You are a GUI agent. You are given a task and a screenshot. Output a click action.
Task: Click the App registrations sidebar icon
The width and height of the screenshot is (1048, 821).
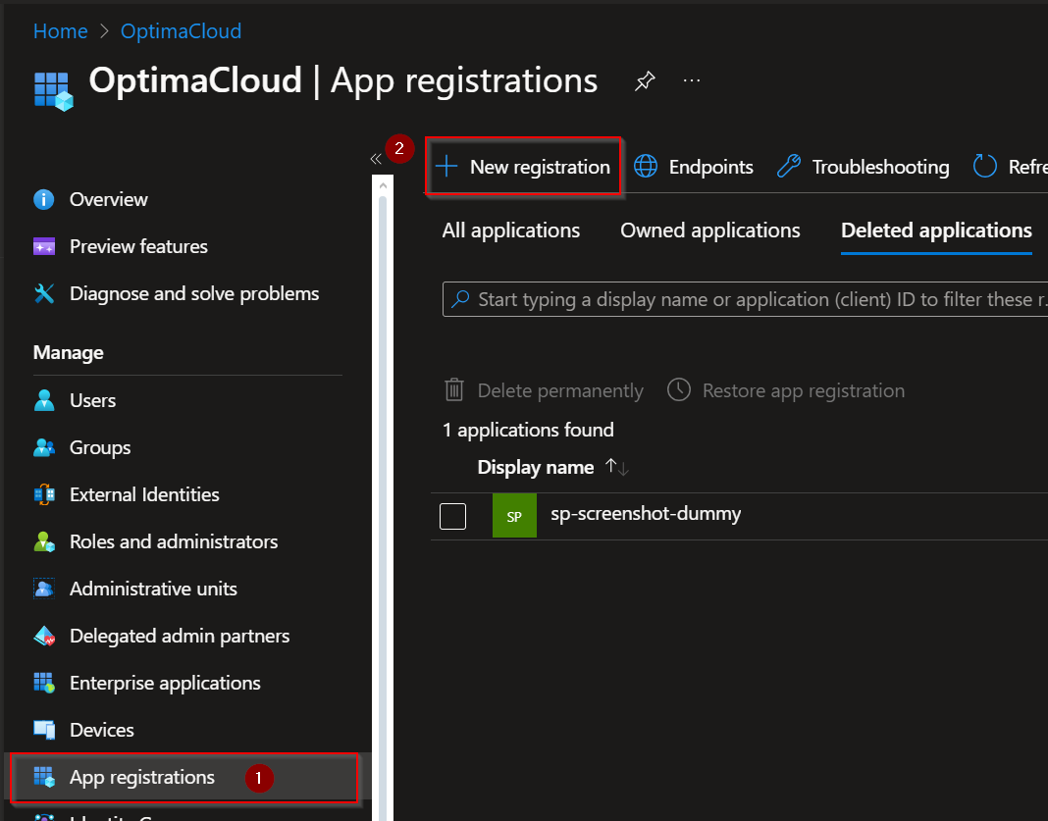44,777
